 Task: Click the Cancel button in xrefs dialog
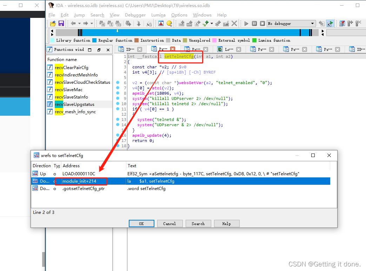coord(169,224)
